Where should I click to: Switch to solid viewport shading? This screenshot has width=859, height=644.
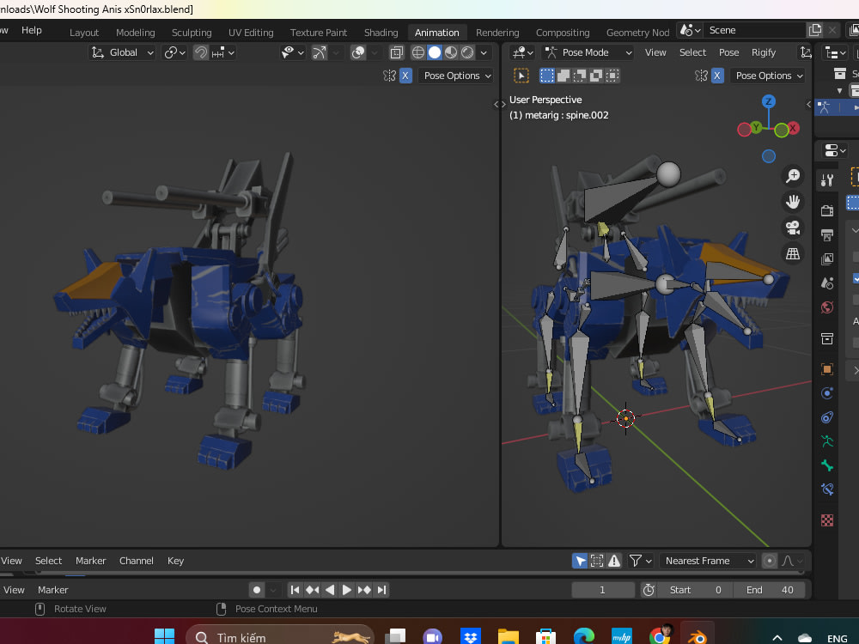pos(435,52)
